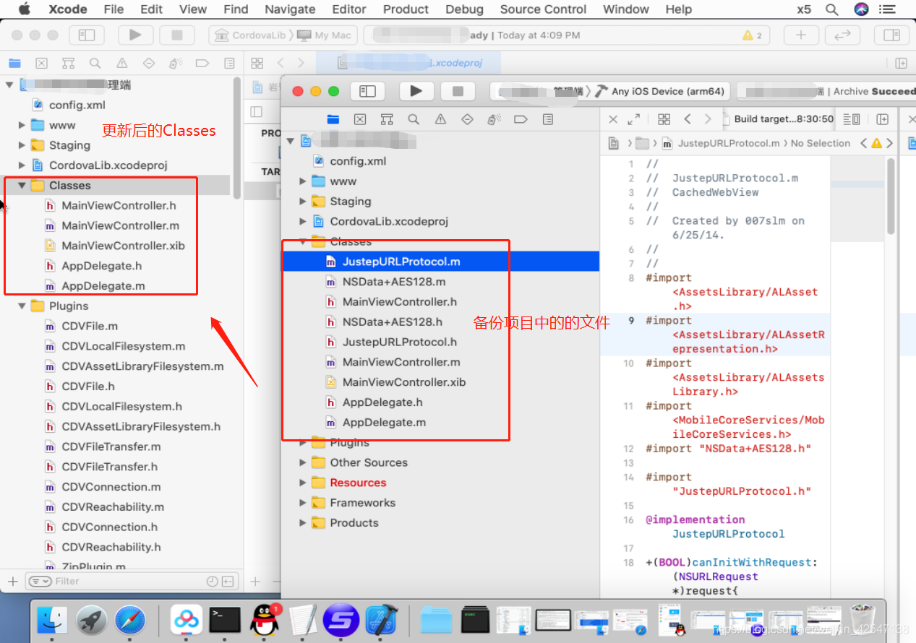Image resolution: width=916 pixels, height=643 pixels.
Task: Toggle code review arrows in back window
Action: pos(842,35)
